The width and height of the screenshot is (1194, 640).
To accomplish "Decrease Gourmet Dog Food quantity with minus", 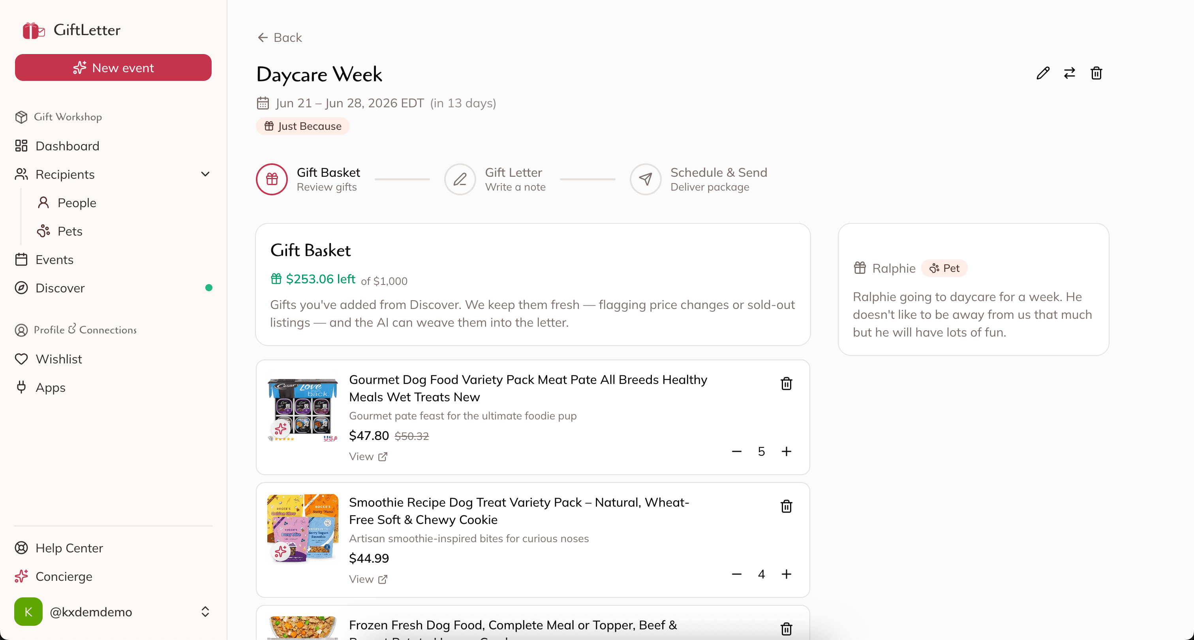I will coord(736,451).
